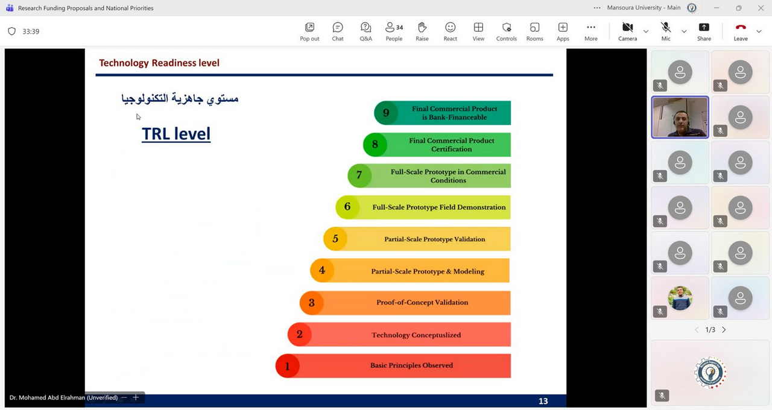Leave the meeting

tap(741, 31)
